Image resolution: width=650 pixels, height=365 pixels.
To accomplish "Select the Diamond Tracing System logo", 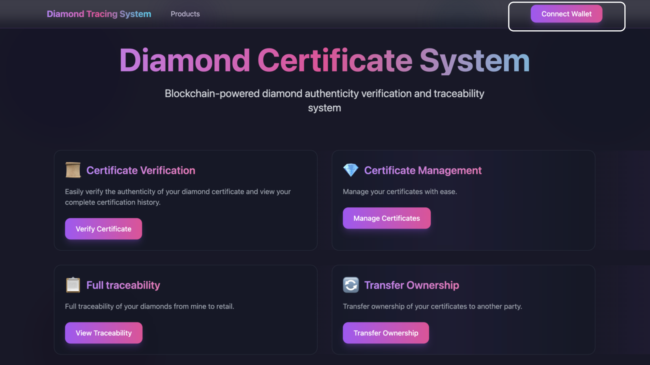I will [99, 14].
